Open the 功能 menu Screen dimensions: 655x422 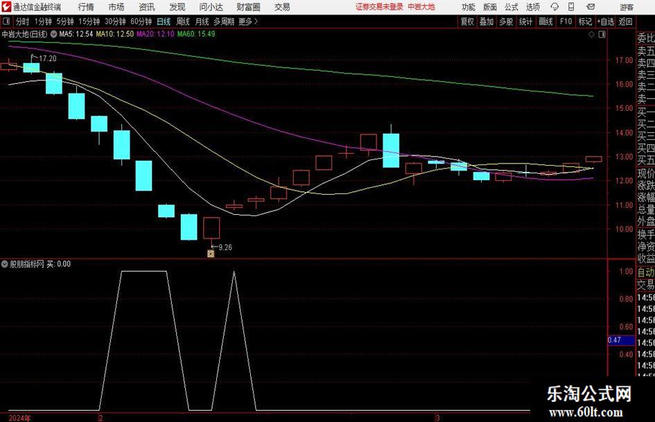pos(469,7)
